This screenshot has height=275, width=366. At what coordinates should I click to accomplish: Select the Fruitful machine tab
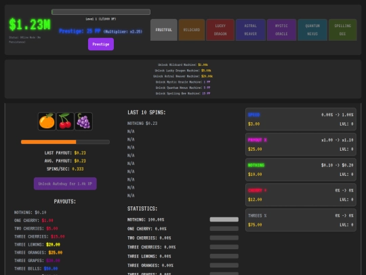tap(163, 30)
